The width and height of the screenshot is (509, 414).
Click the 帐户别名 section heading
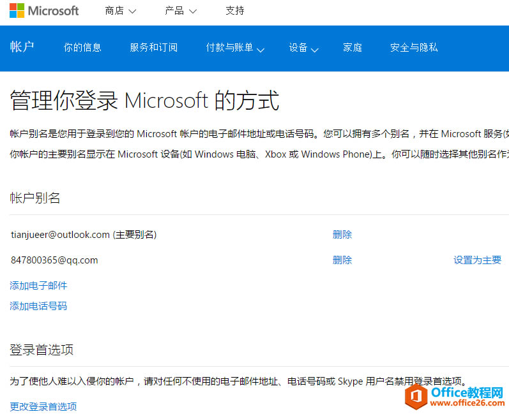tap(34, 198)
